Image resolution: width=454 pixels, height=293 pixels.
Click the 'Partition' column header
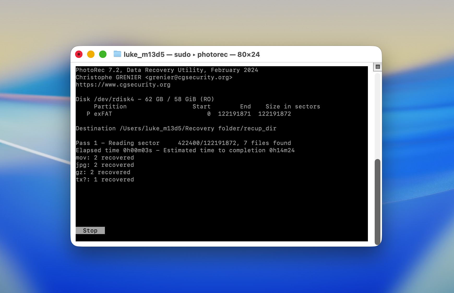110,106
